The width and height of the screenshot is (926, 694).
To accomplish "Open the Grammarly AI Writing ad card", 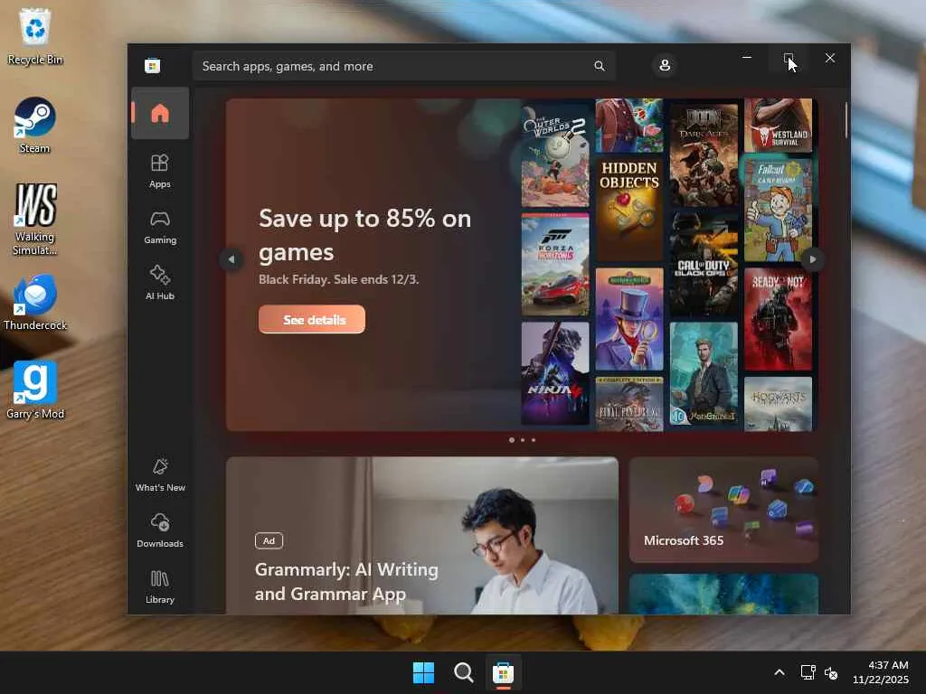I will [x=422, y=536].
